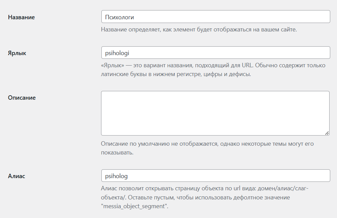337x218 pixels.
Task: Click the quoted «Ярлык» word in slug hint
Action: pyautogui.click(x=113, y=65)
